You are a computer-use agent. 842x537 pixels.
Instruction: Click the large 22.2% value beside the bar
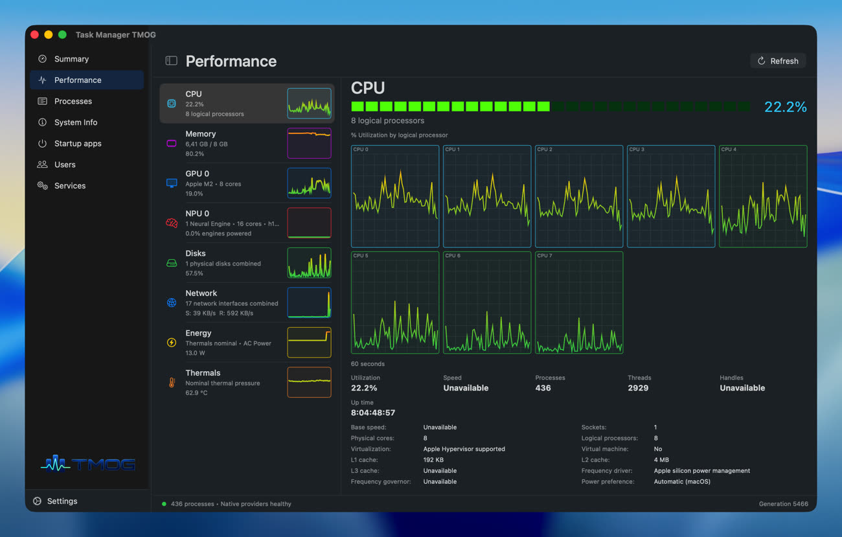[786, 107]
